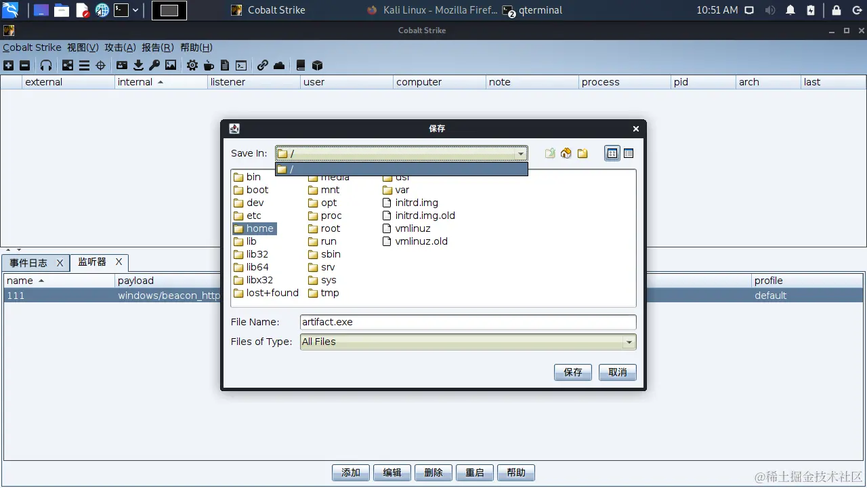Image resolution: width=867 pixels, height=488 pixels.
Task: Close the 事件日志 tab with its X
Action: [x=60, y=263]
